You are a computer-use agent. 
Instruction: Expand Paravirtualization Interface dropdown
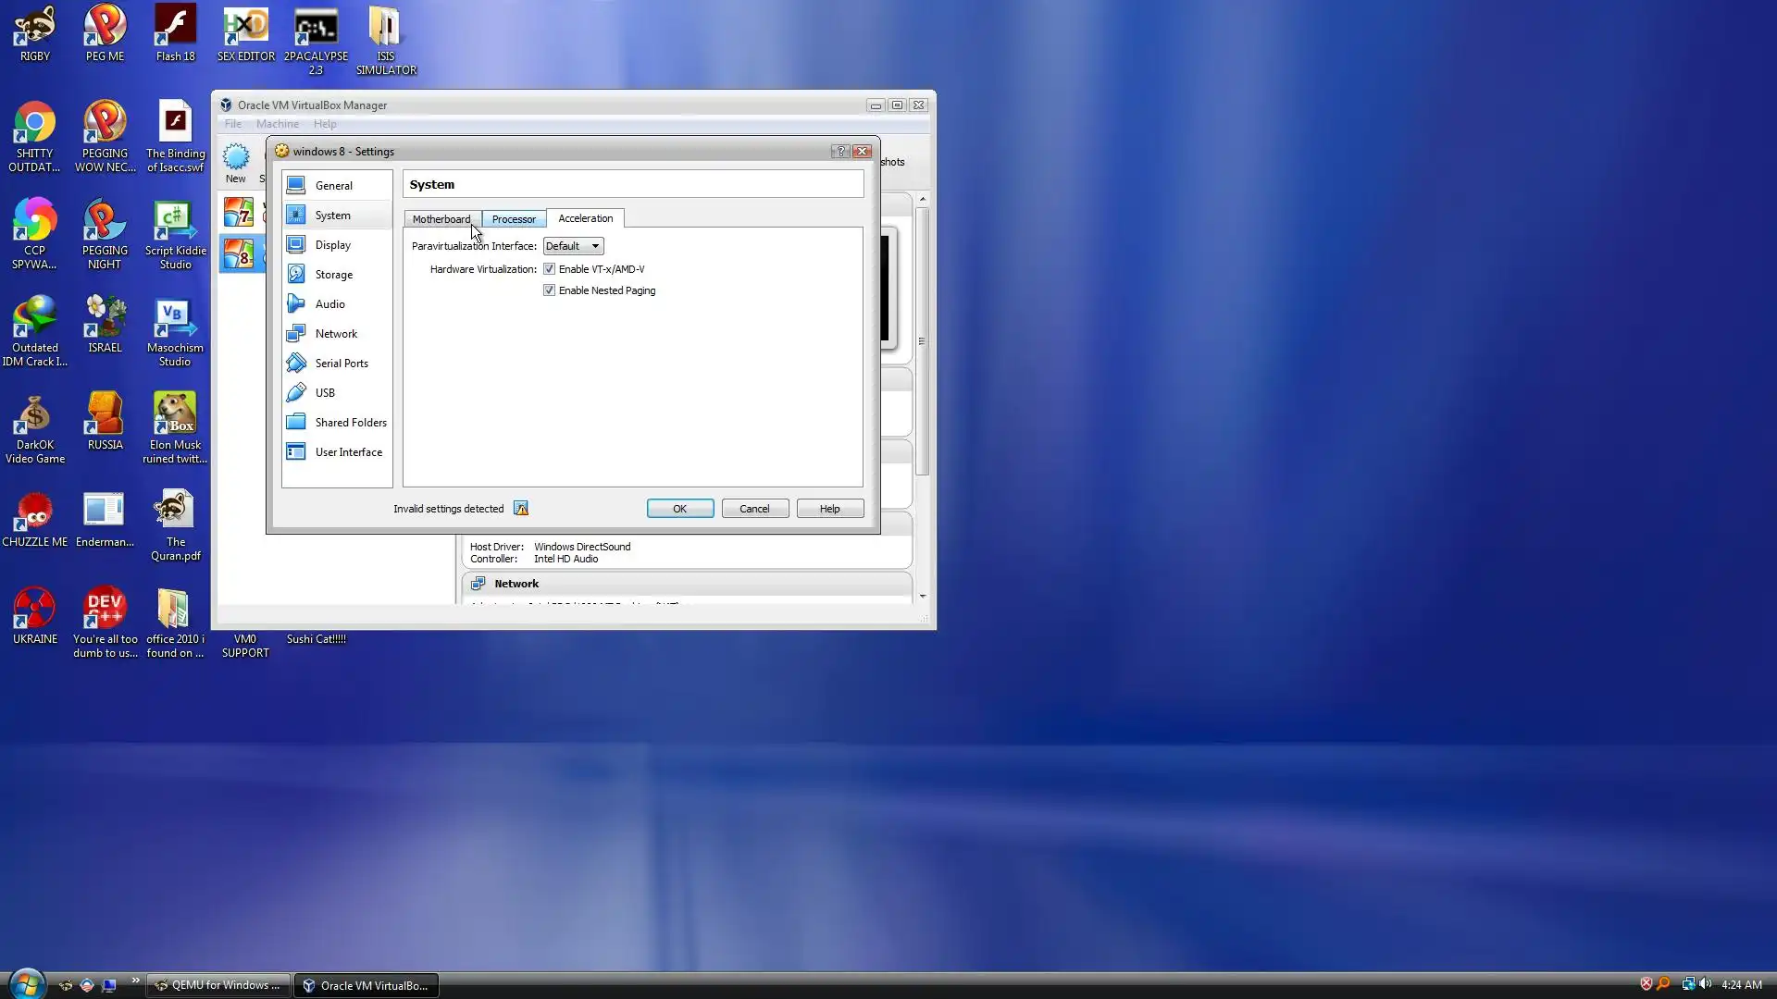tap(573, 246)
